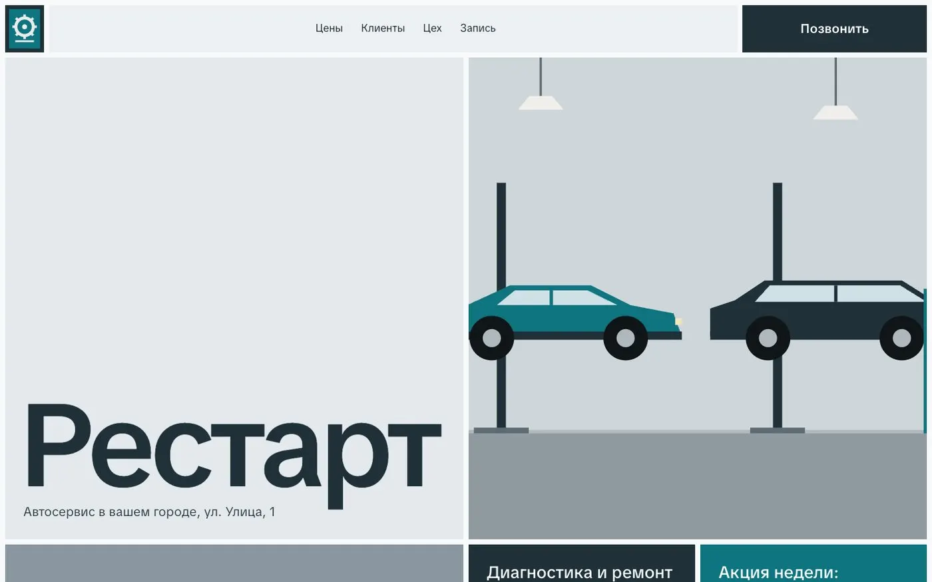932x582 pixels.
Task: Click the teal car illustration
Action: tap(575, 322)
